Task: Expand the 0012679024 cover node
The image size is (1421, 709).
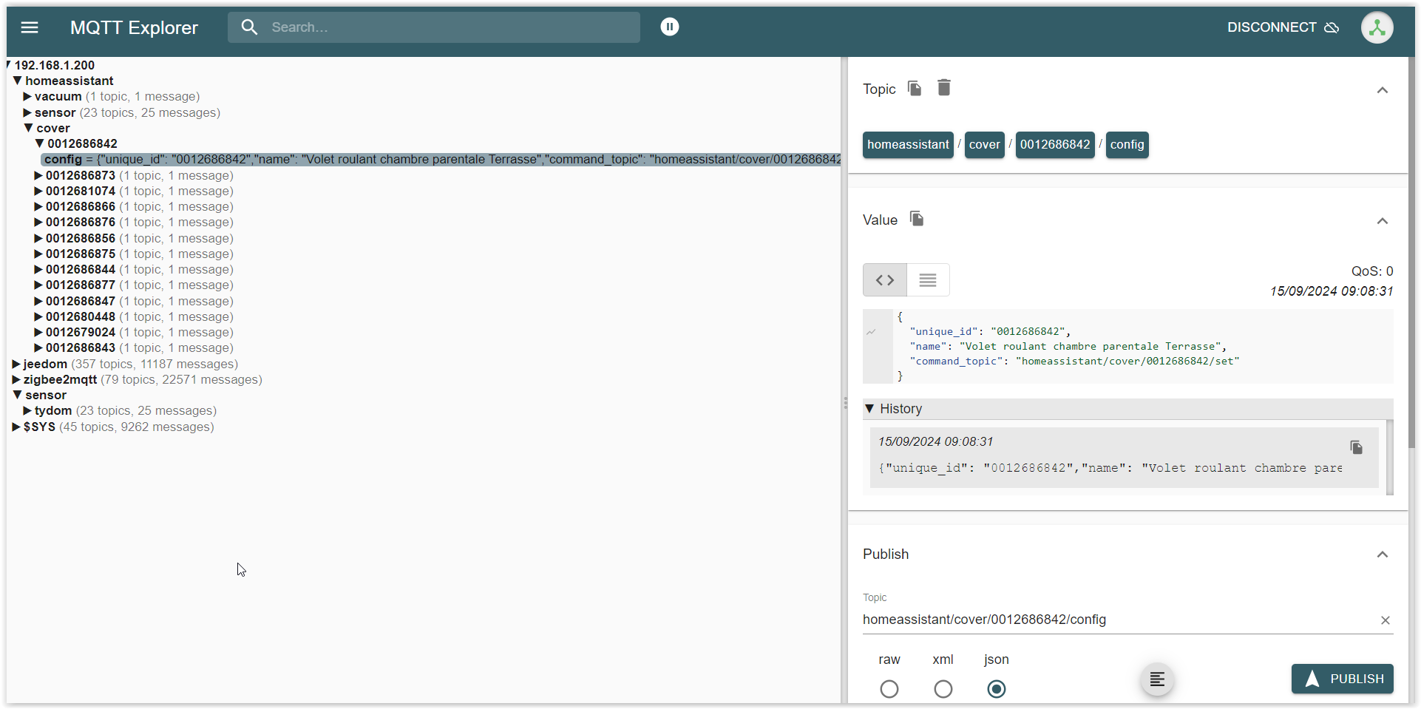Action: (x=38, y=332)
